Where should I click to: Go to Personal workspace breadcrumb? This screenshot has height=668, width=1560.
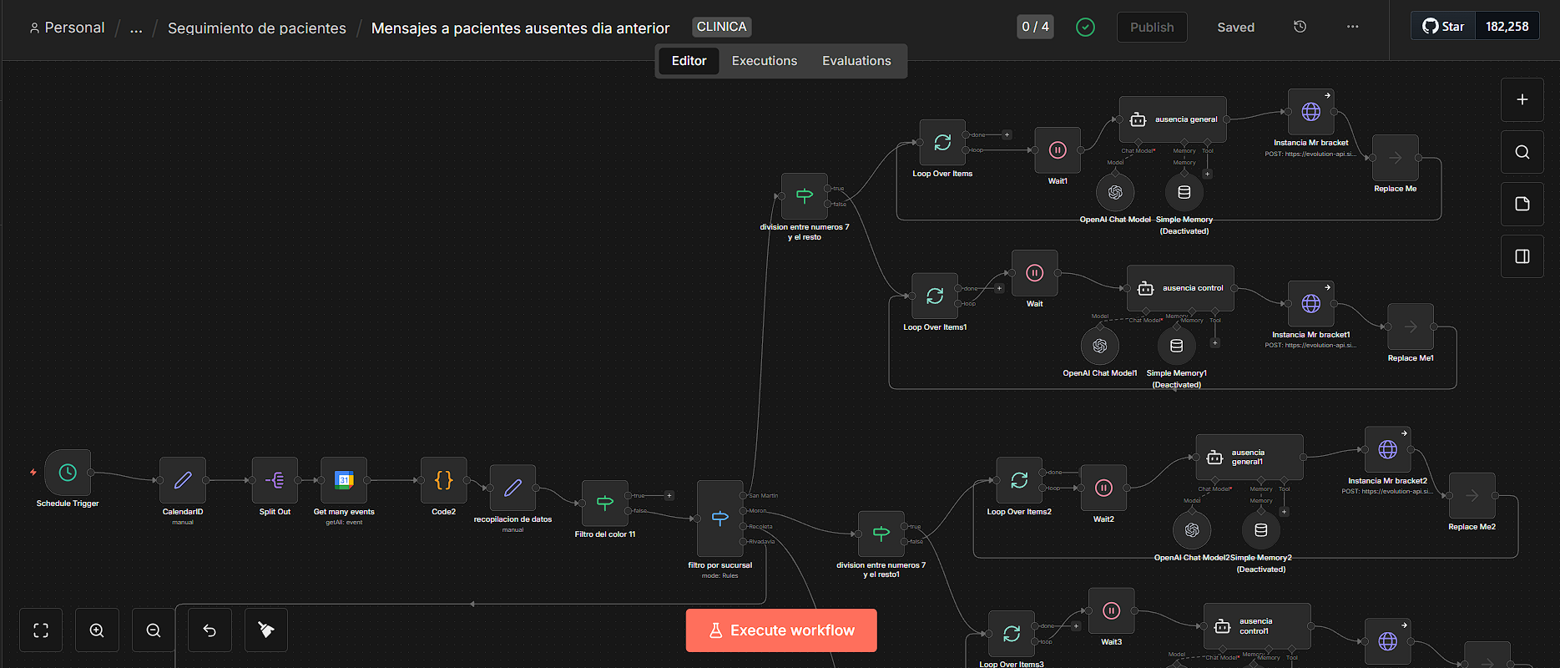pyautogui.click(x=67, y=28)
